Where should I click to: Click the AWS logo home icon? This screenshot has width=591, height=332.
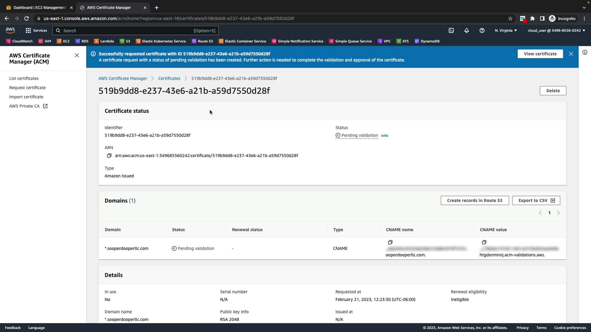click(10, 30)
